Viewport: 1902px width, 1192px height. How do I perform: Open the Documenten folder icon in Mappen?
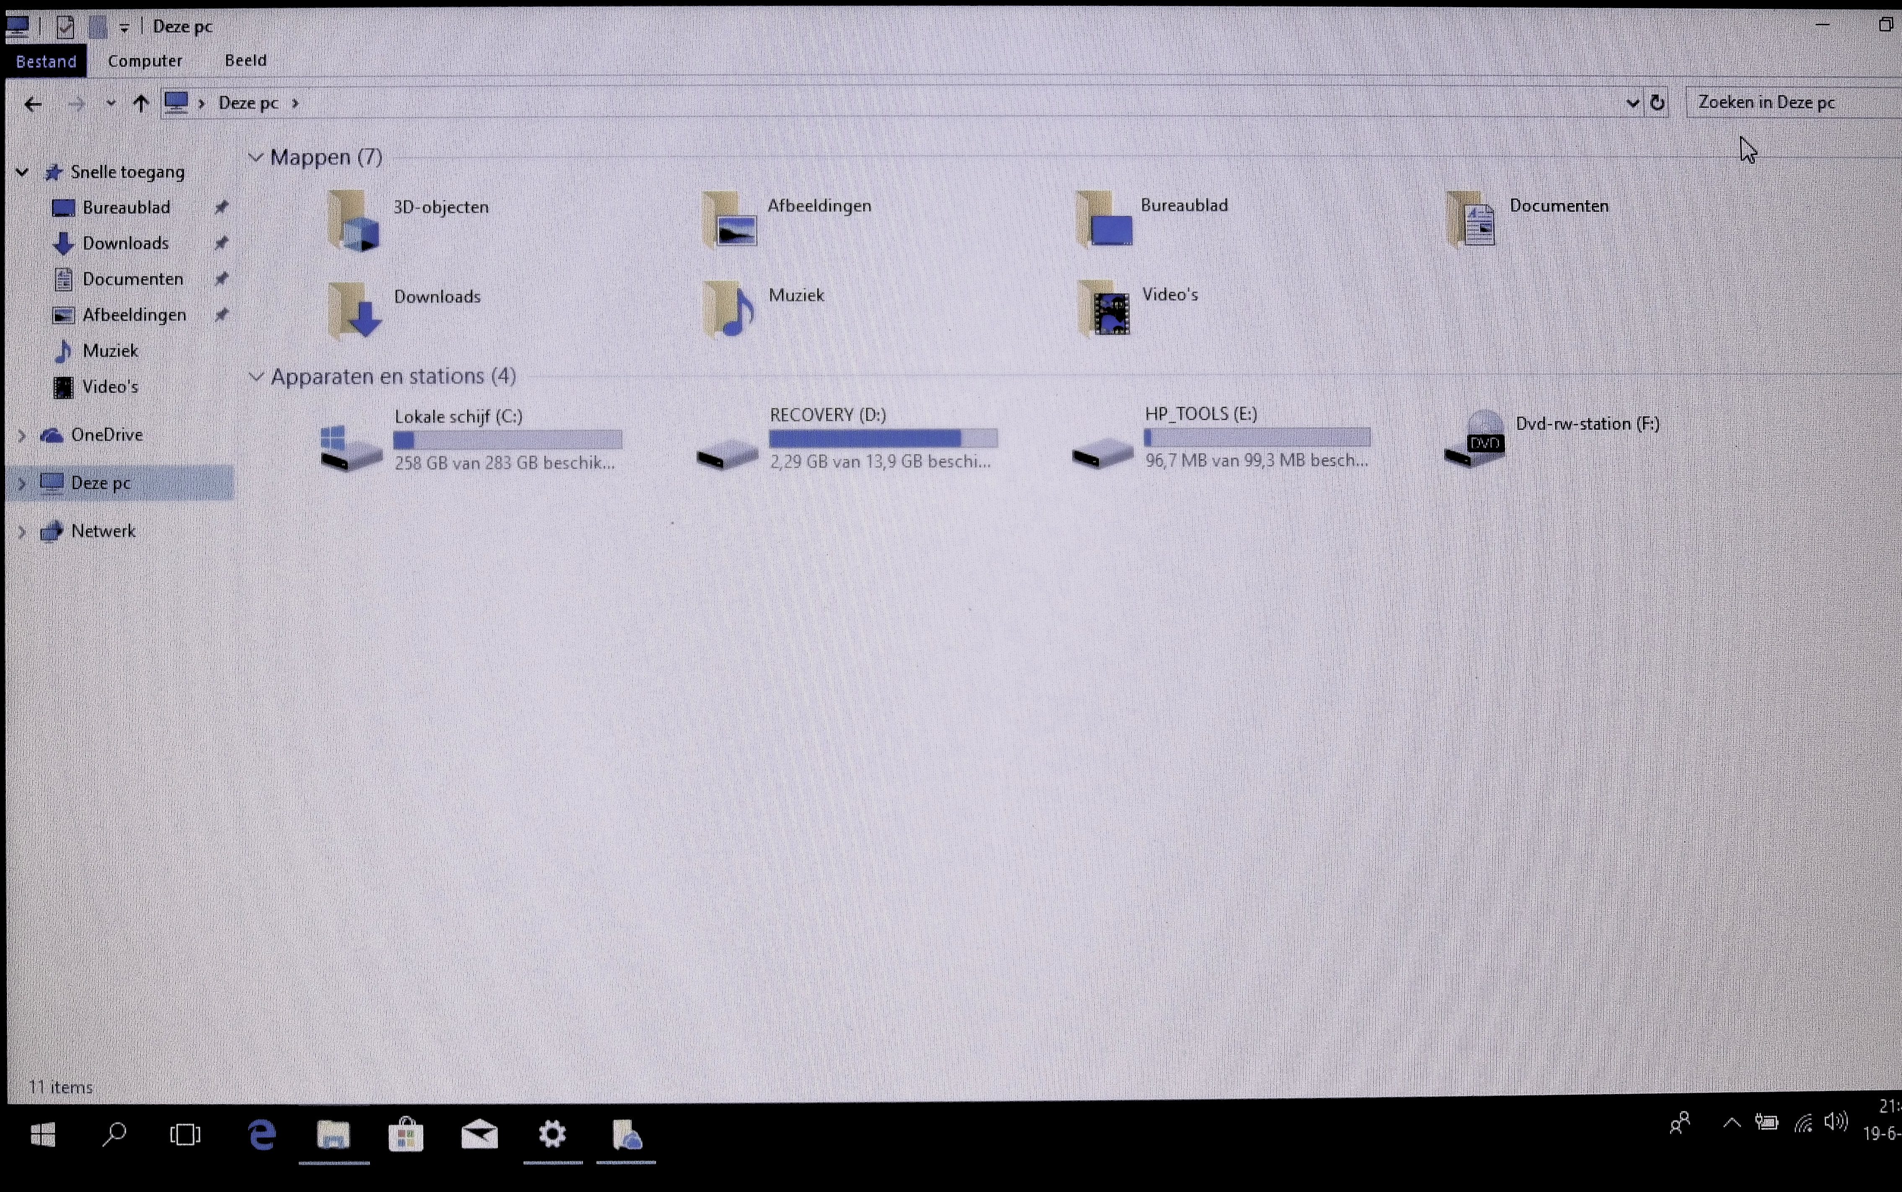1472,220
